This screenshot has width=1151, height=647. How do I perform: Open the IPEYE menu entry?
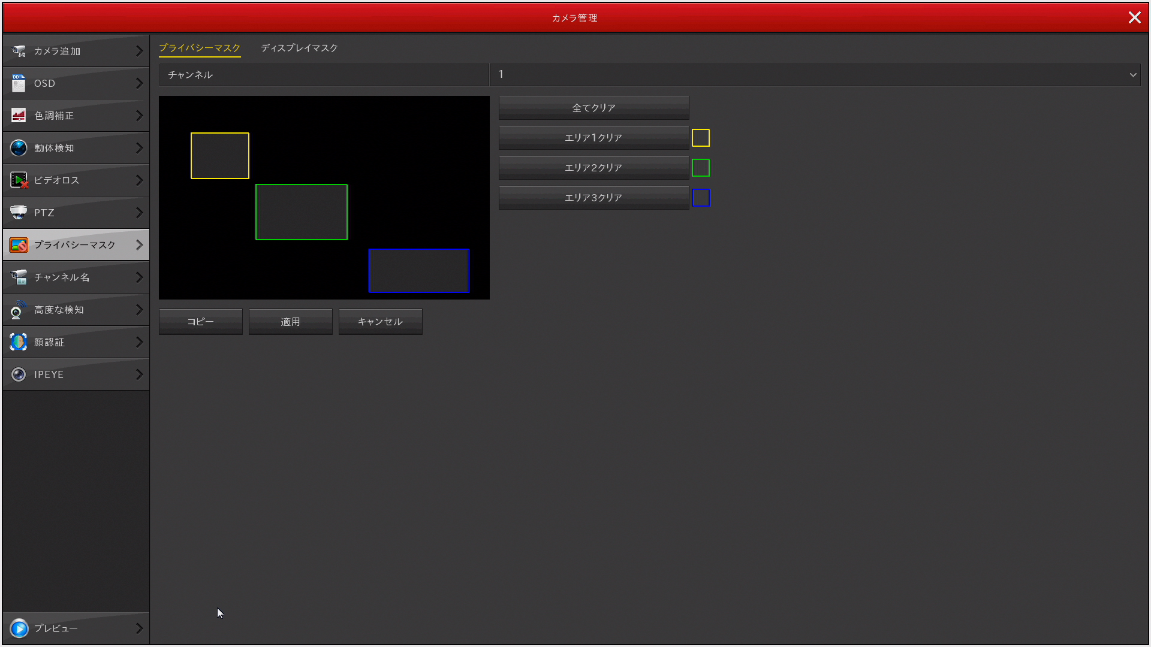point(76,374)
